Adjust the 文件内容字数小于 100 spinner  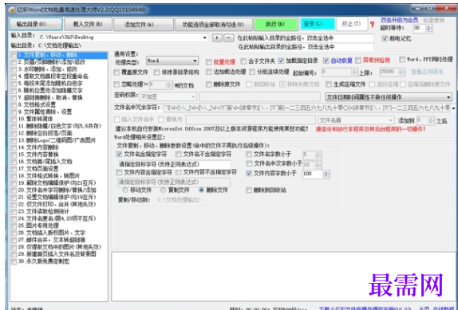click(326, 174)
